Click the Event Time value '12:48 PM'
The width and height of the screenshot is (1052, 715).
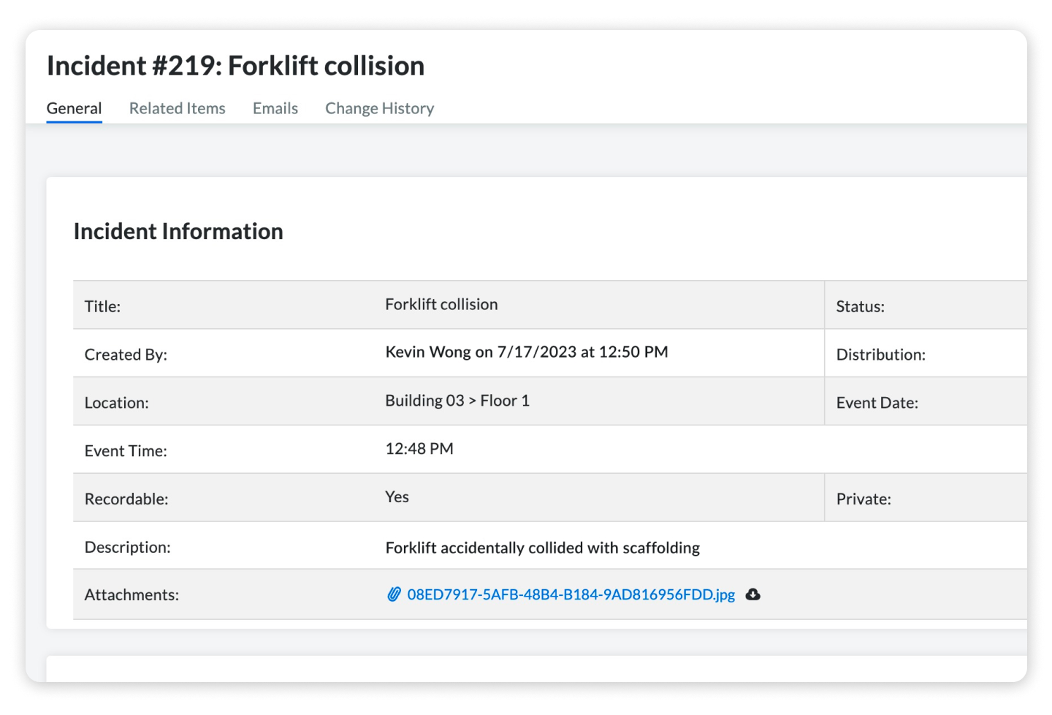coord(419,448)
